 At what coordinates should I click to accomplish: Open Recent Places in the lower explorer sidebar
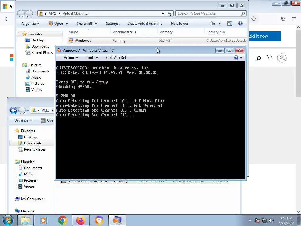[35, 149]
